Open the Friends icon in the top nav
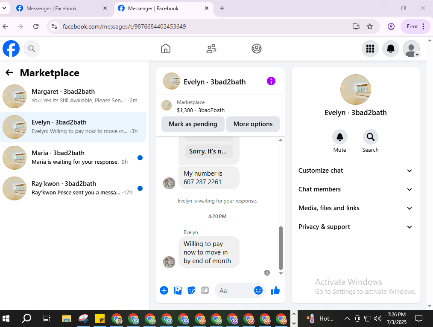433x327 pixels. (211, 49)
